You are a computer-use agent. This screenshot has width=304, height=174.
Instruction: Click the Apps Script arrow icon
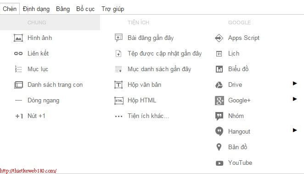[x=219, y=38]
